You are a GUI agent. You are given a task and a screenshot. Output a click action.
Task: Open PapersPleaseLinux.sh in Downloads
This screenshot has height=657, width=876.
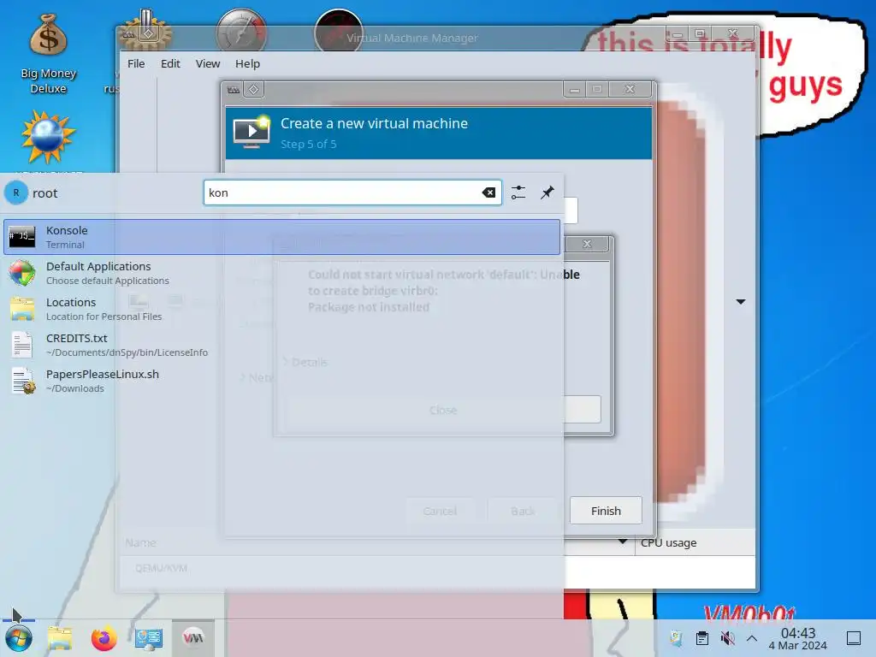[x=282, y=381]
